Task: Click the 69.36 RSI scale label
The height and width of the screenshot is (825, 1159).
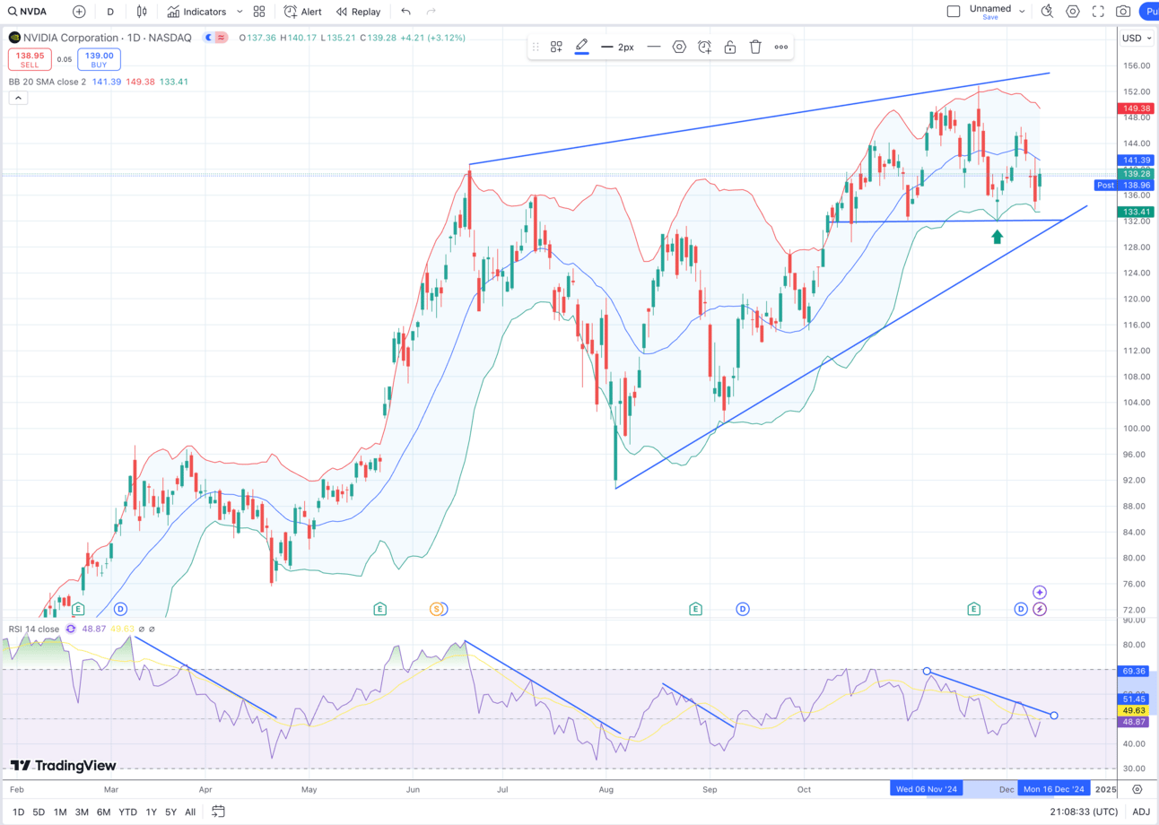Action: click(x=1135, y=671)
